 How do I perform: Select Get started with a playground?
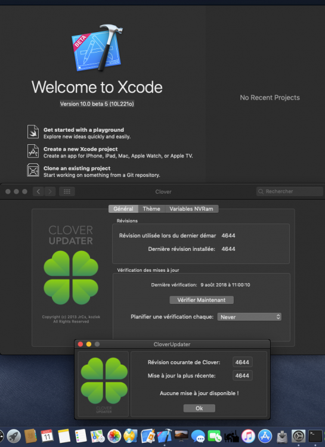[83, 130]
